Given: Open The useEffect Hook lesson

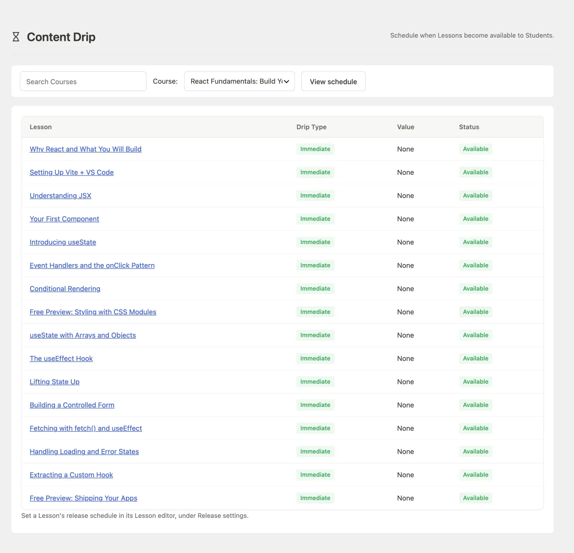Looking at the screenshot, I should pos(61,358).
